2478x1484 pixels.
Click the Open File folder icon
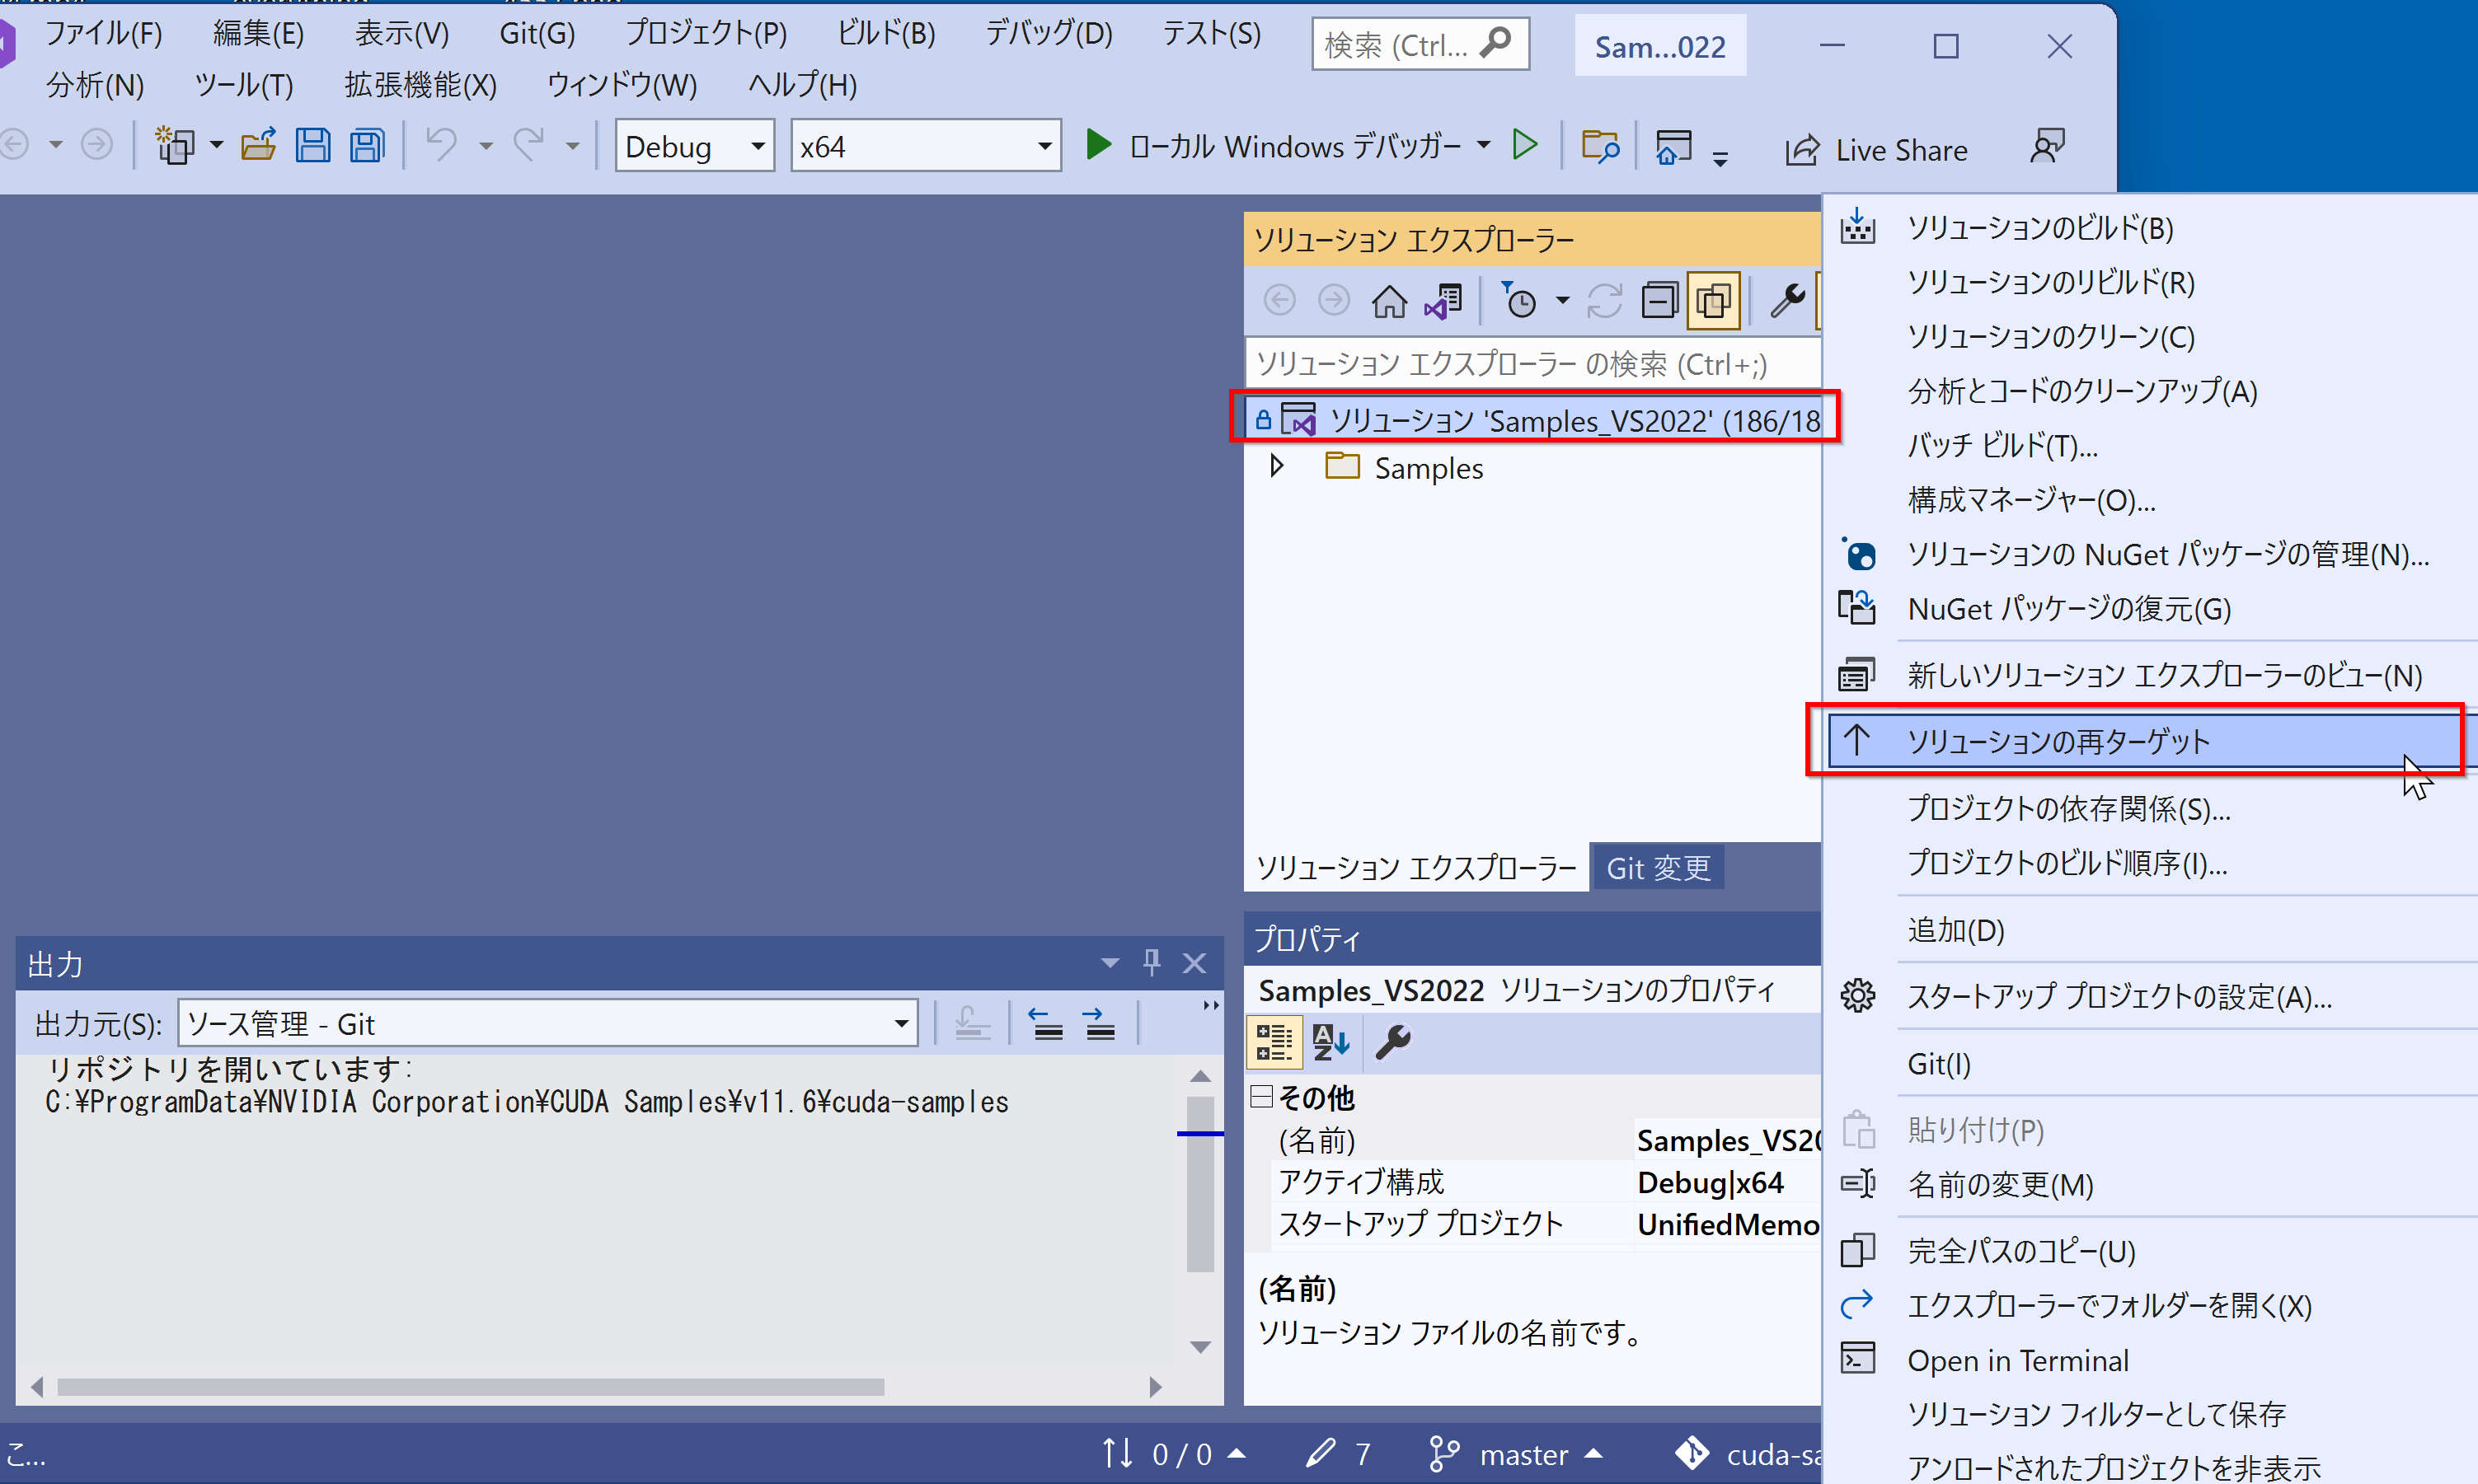(x=258, y=146)
